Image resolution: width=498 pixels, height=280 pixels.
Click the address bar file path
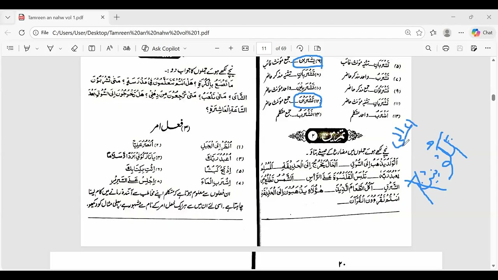tap(131, 33)
